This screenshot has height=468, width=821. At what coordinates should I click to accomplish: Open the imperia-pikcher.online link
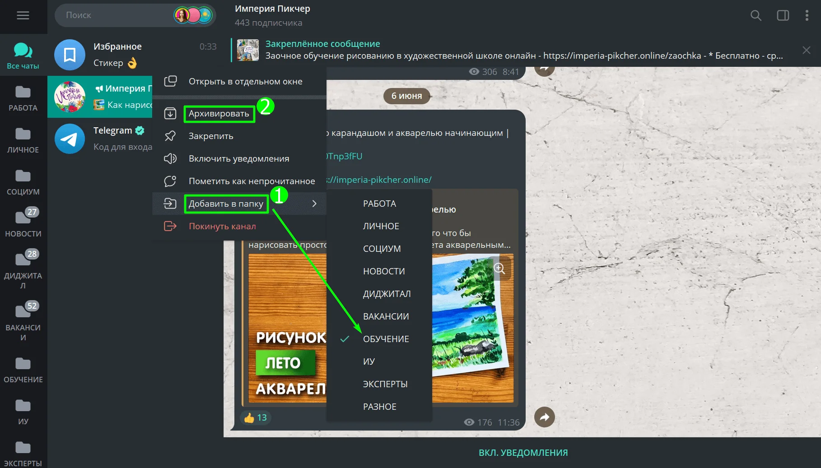378,180
